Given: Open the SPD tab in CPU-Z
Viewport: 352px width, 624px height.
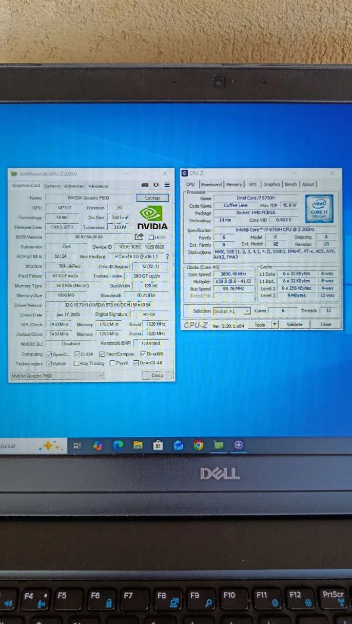Looking at the screenshot, I should point(252,184).
